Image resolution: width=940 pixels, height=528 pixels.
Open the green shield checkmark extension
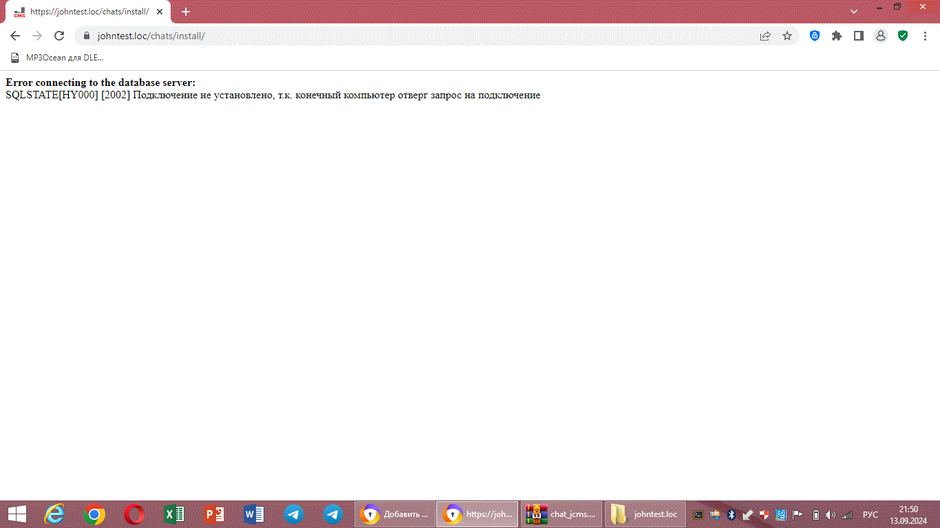pyautogui.click(x=903, y=36)
